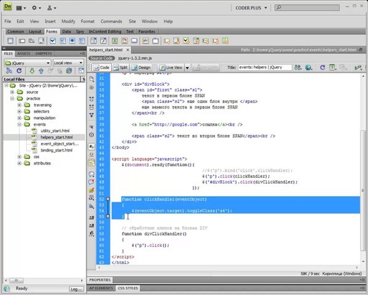Insert a Radio Button form element
The image size is (368, 295).
[72, 41]
